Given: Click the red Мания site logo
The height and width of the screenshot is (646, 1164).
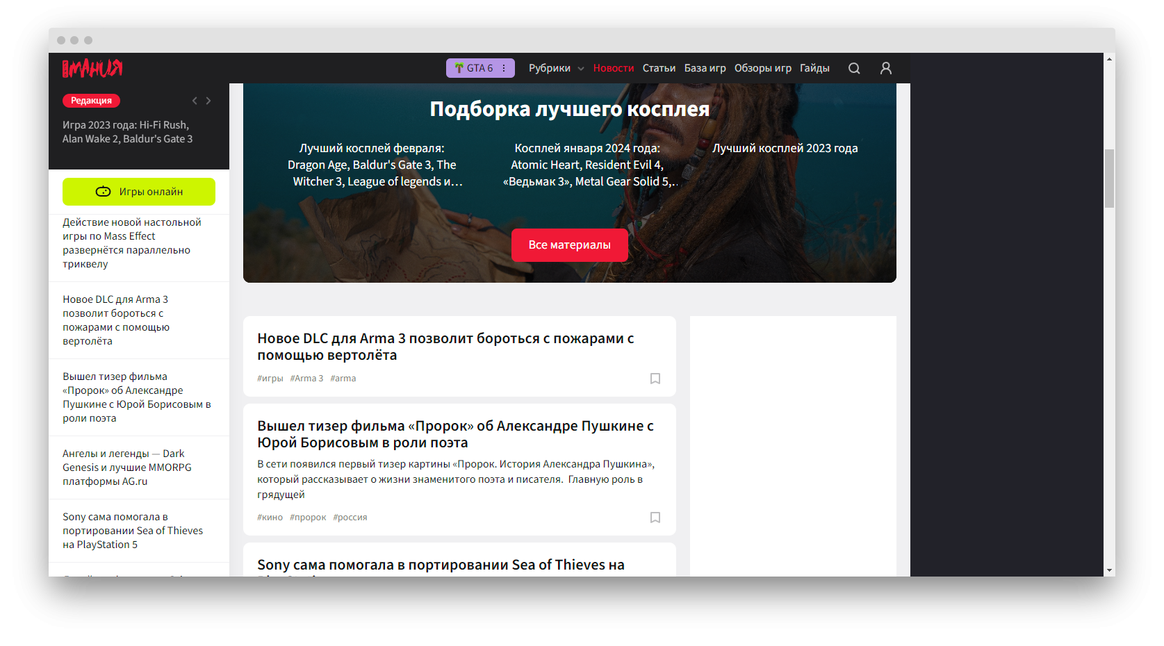Looking at the screenshot, I should [x=91, y=67].
